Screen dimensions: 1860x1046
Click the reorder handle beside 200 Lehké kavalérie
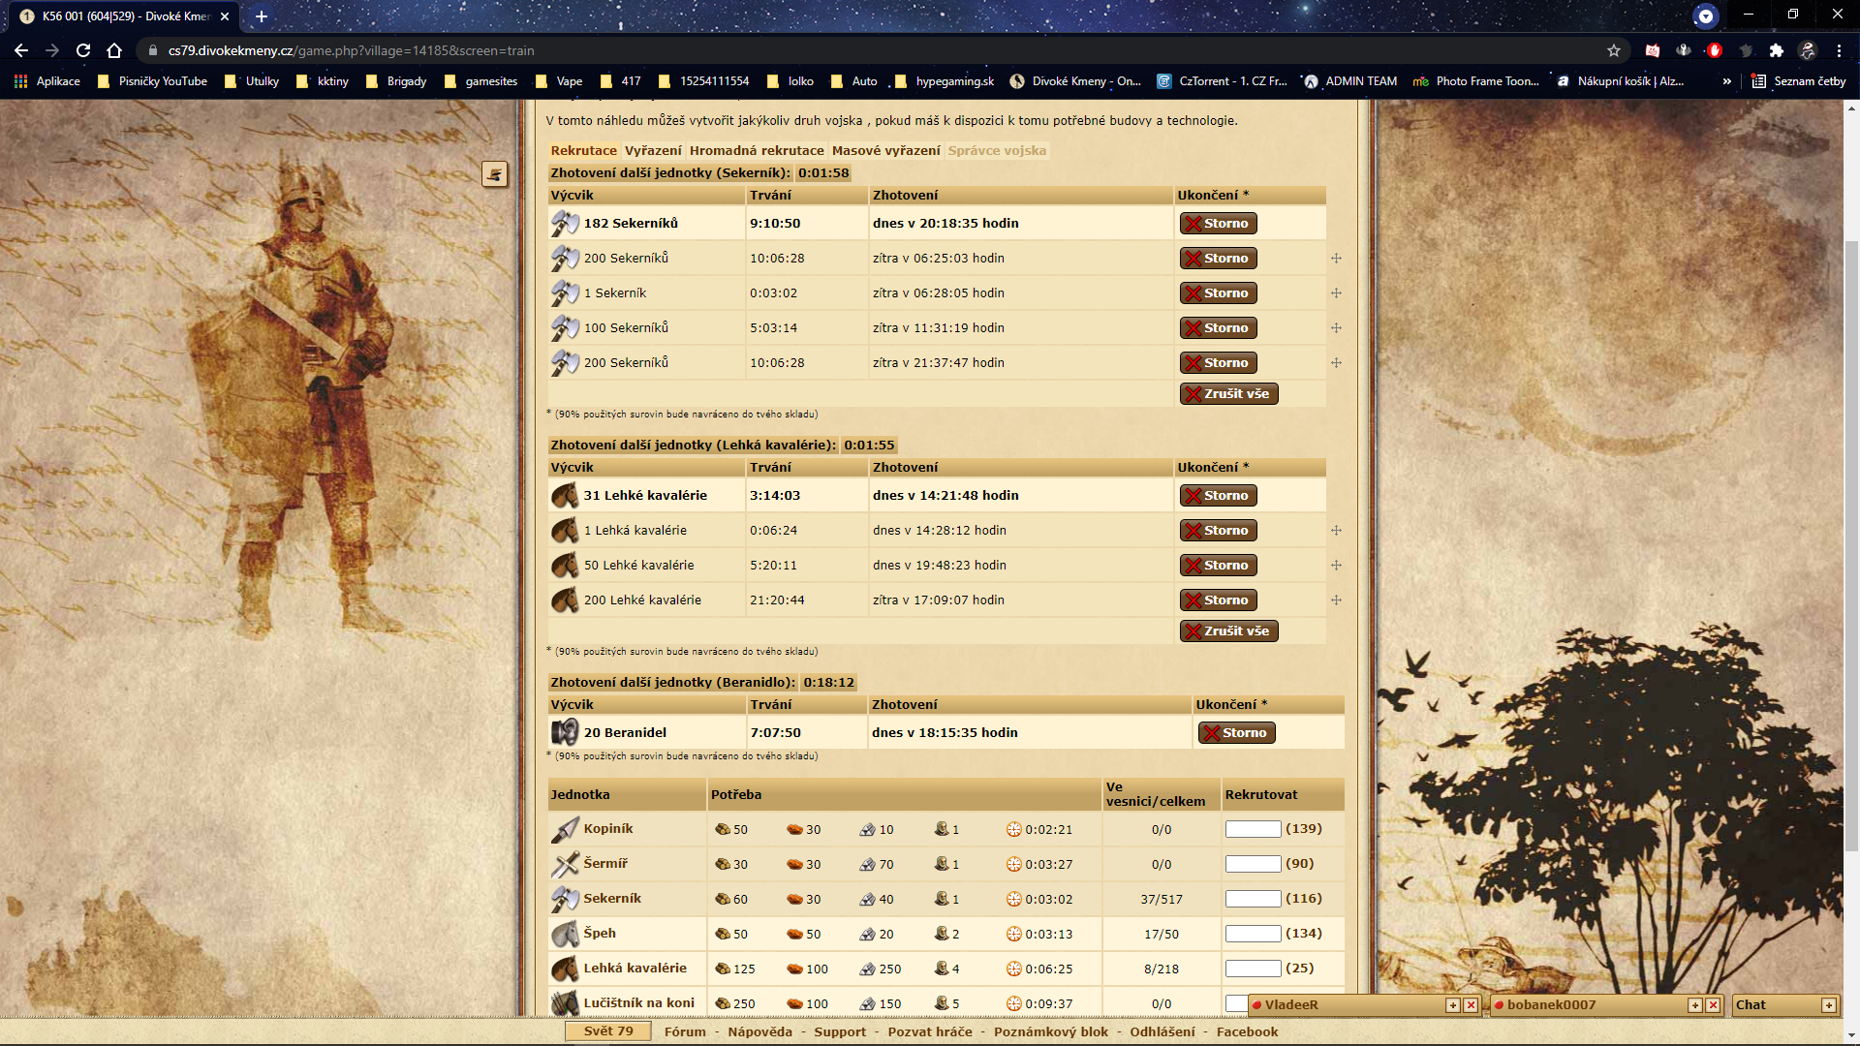(1336, 600)
